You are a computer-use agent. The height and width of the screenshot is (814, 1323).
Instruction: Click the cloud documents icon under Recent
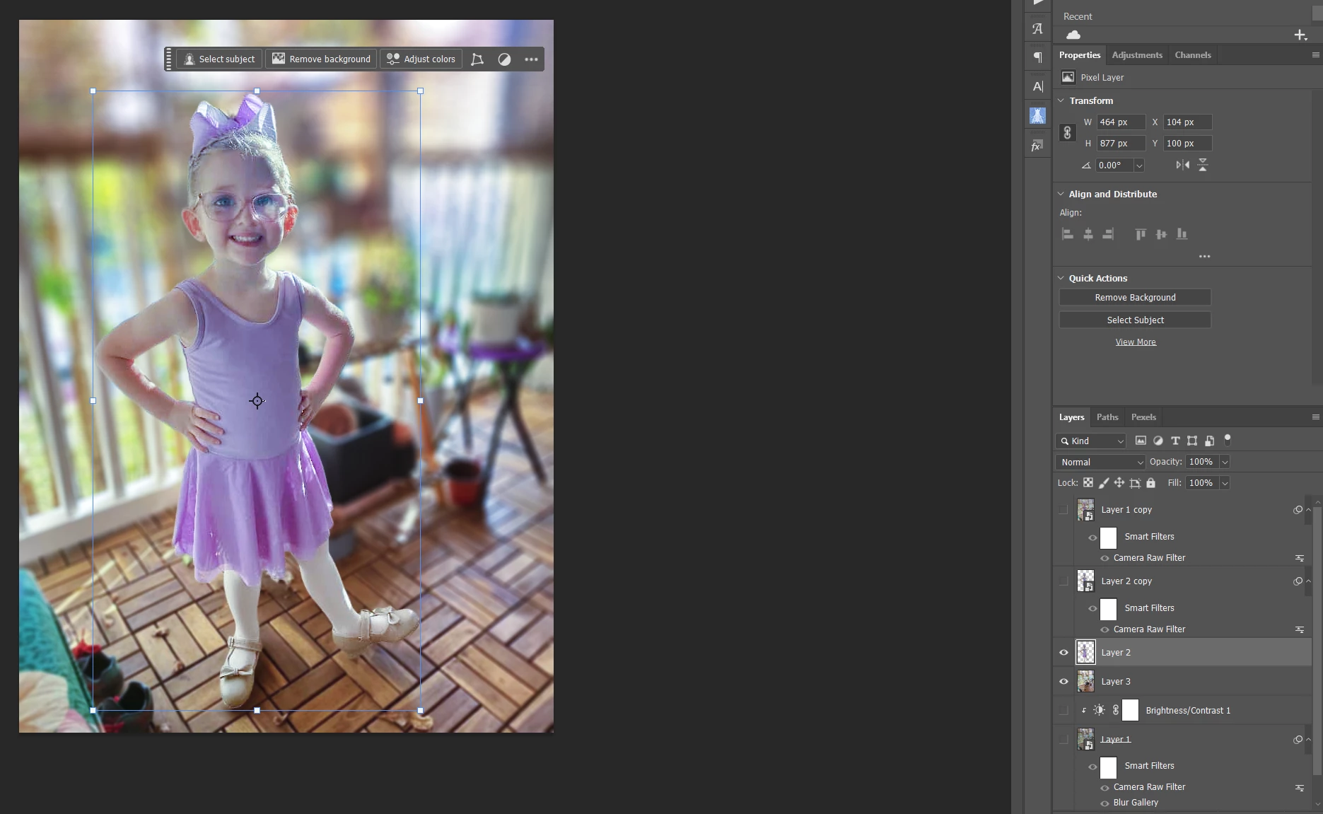pos(1073,35)
